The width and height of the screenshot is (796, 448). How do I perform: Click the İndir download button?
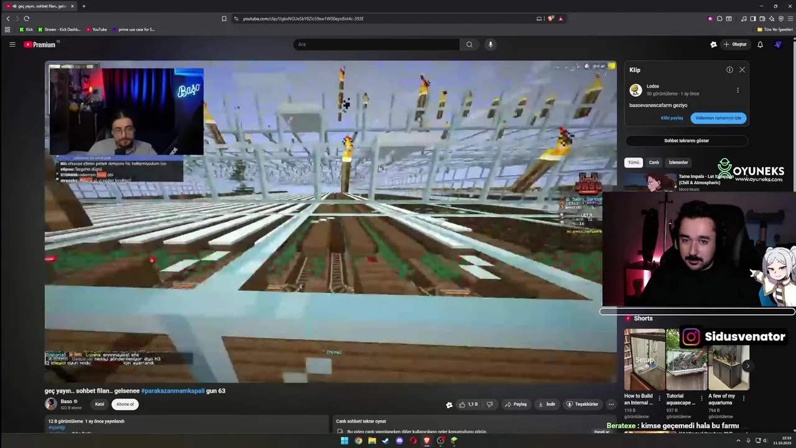(x=547, y=404)
